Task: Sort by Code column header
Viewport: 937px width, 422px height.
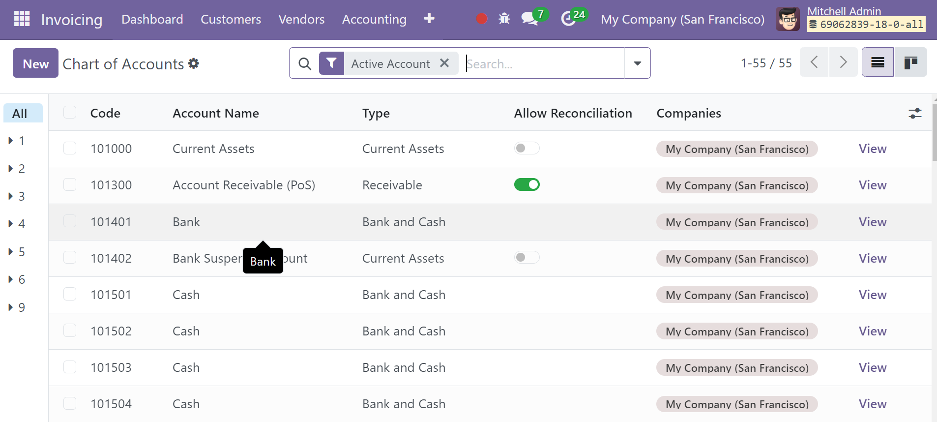Action: pos(105,113)
